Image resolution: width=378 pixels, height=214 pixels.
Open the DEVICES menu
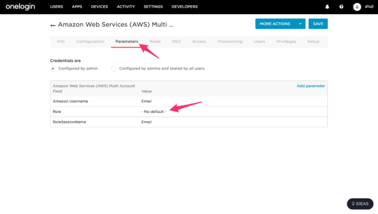(99, 7)
